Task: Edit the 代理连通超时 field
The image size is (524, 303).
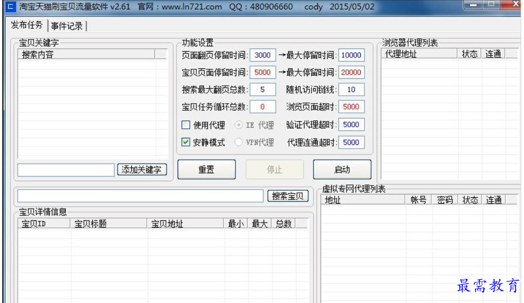Action: [x=351, y=143]
